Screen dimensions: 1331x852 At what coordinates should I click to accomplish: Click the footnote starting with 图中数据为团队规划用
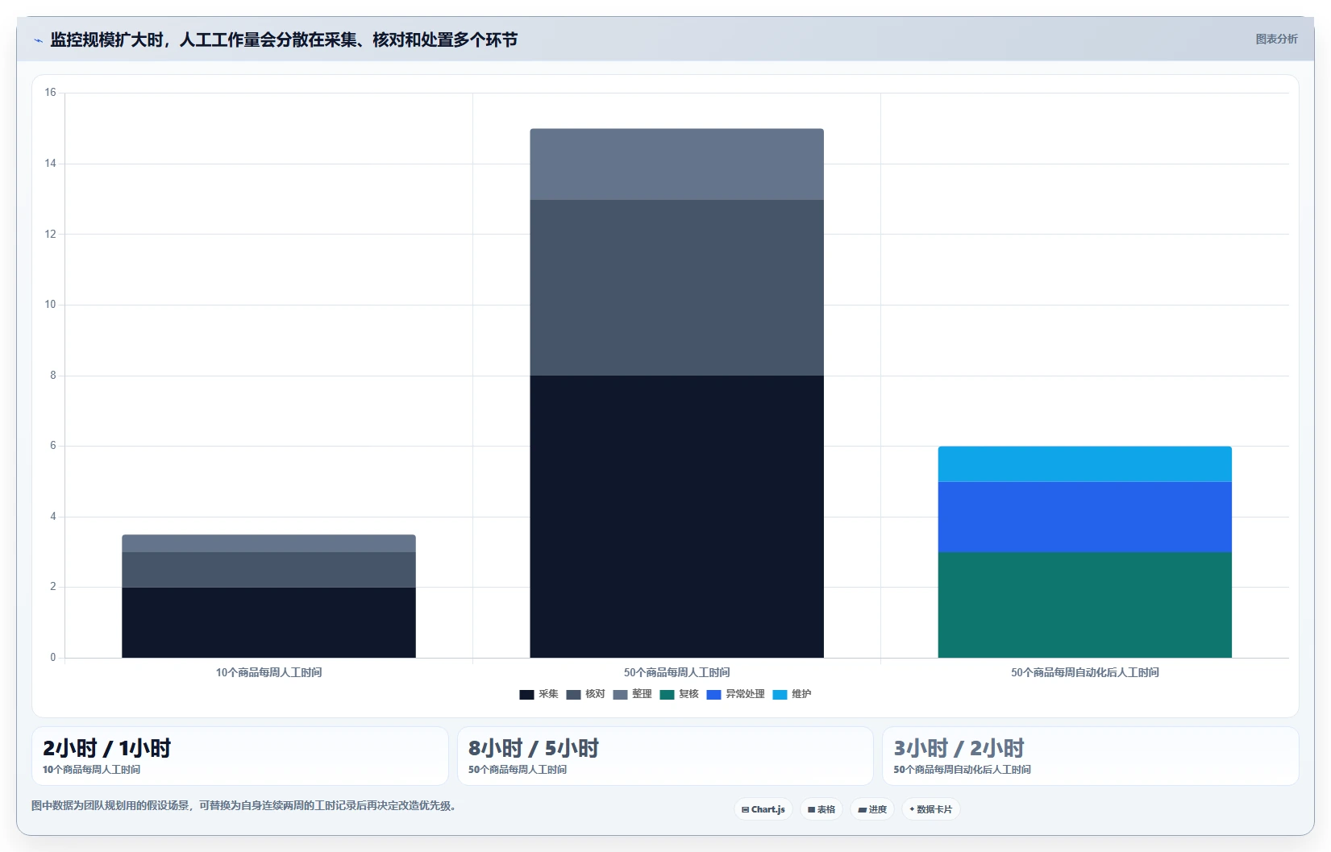(244, 805)
